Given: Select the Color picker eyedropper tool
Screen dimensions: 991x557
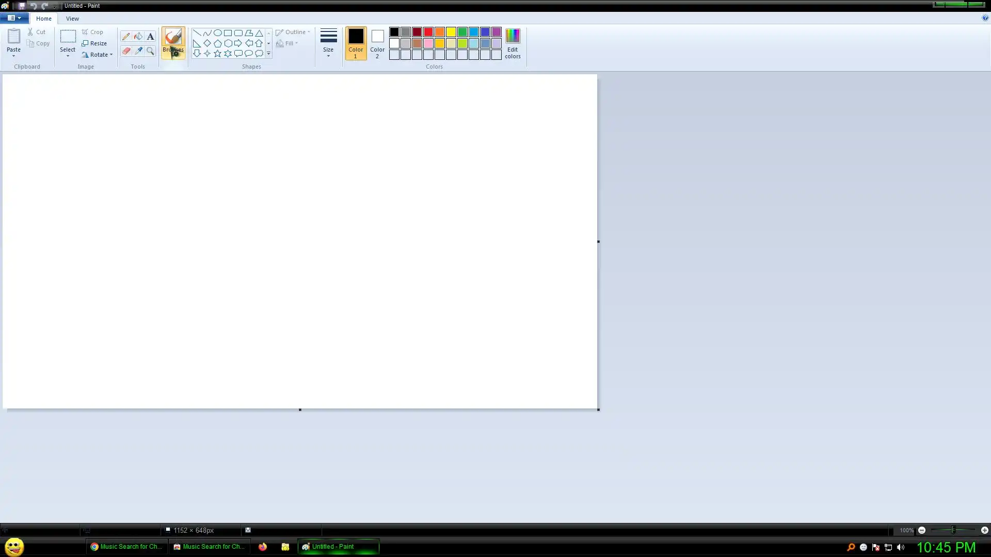Looking at the screenshot, I should pos(138,51).
